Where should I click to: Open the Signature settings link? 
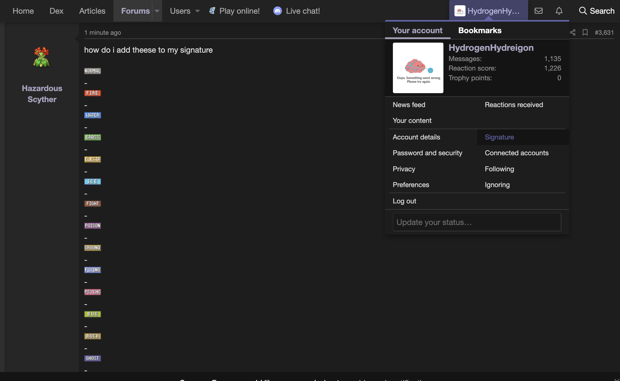point(499,137)
